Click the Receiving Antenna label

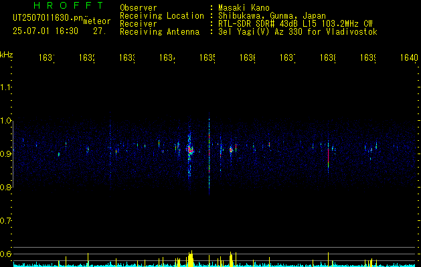click(159, 32)
